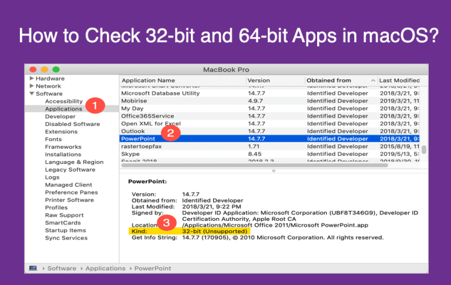Click the PowerPoint: details heading

coord(147,182)
